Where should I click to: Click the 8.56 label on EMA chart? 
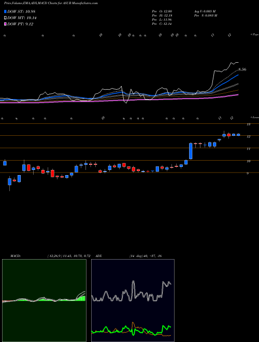(242, 69)
